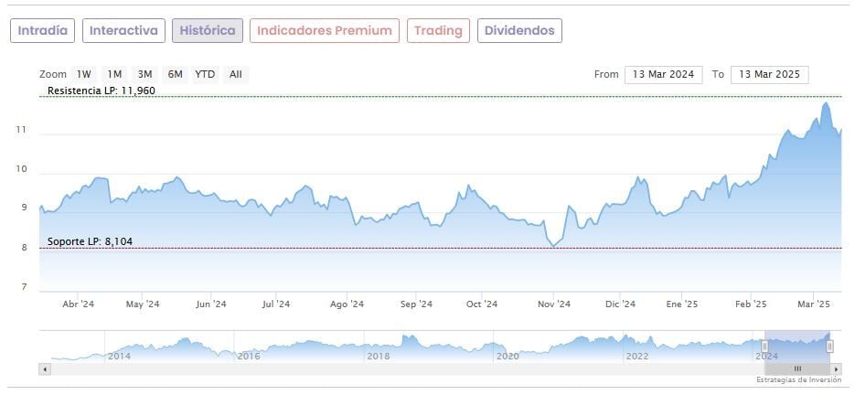
Task: Open the Intradía tab
Action: tap(42, 30)
